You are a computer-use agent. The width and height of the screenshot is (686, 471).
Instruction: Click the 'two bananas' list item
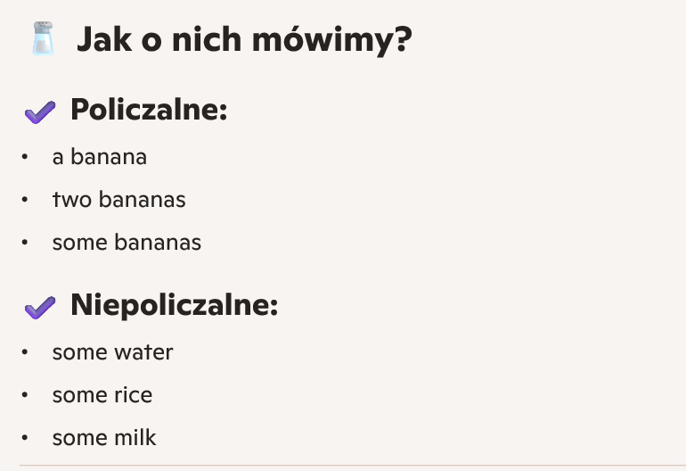coord(119,200)
